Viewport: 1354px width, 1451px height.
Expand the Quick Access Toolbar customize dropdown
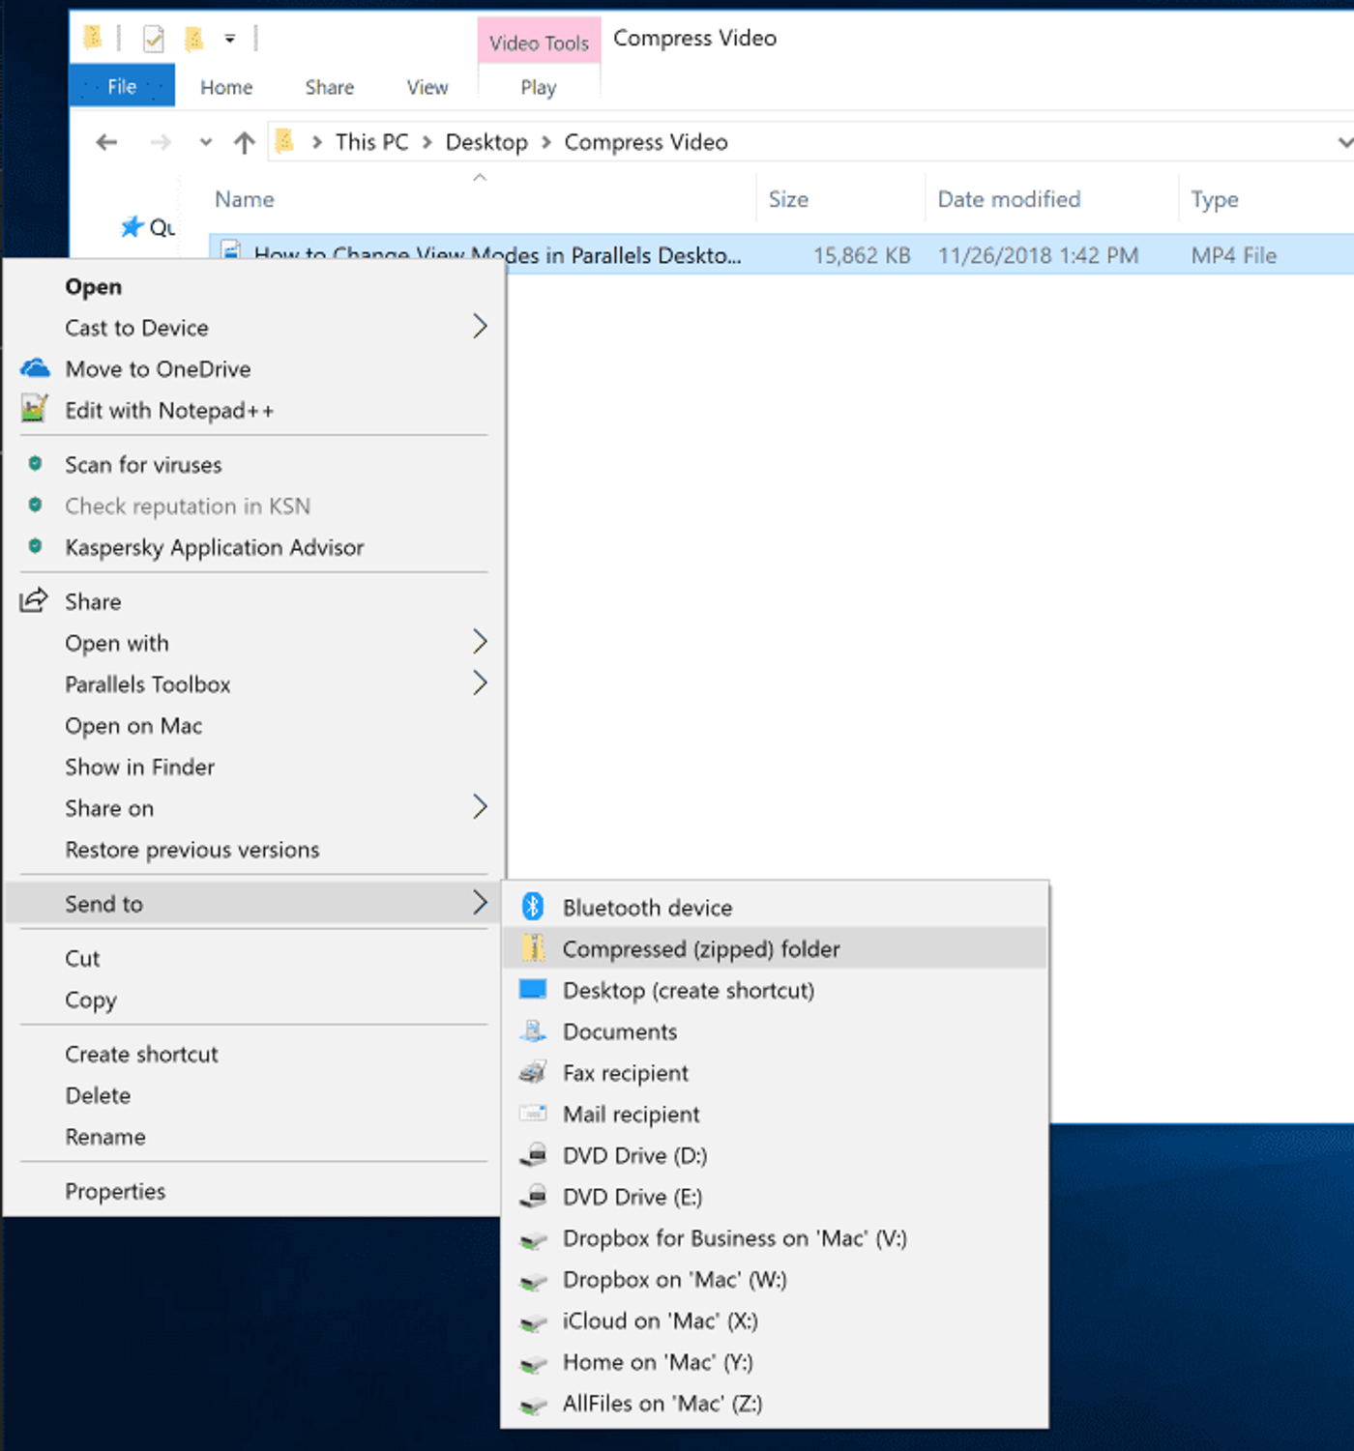click(230, 39)
